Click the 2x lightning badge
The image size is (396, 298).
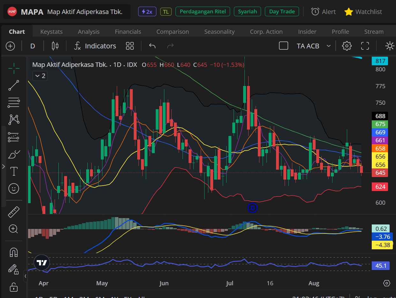[x=147, y=12]
